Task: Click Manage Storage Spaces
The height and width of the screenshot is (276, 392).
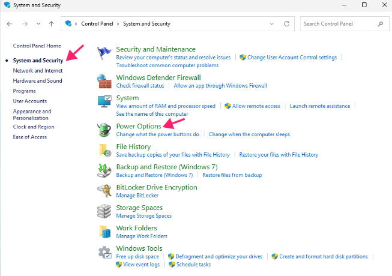Action: 143,216
